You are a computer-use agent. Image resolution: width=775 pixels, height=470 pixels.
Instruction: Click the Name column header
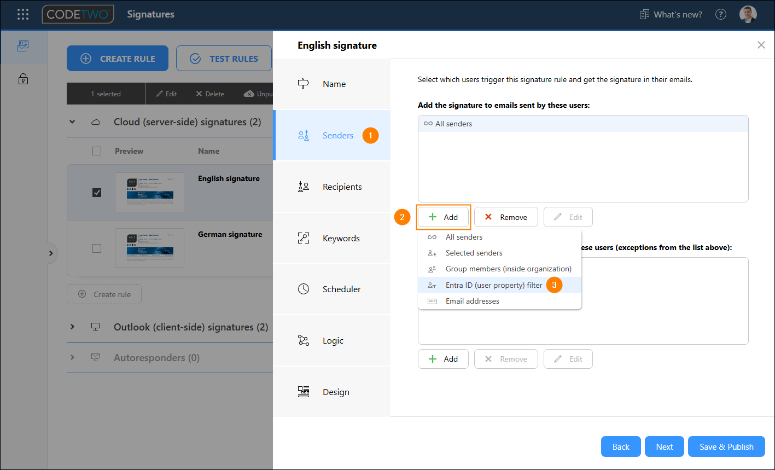tap(208, 151)
